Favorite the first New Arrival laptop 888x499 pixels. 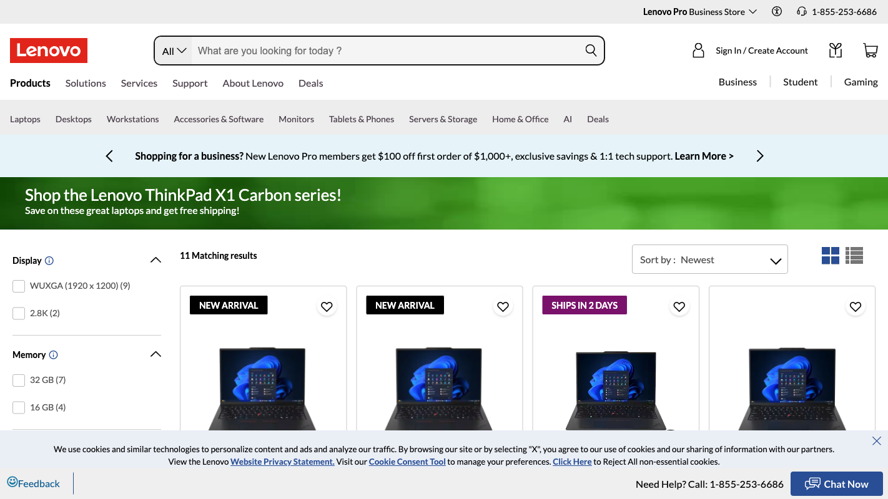tap(327, 306)
